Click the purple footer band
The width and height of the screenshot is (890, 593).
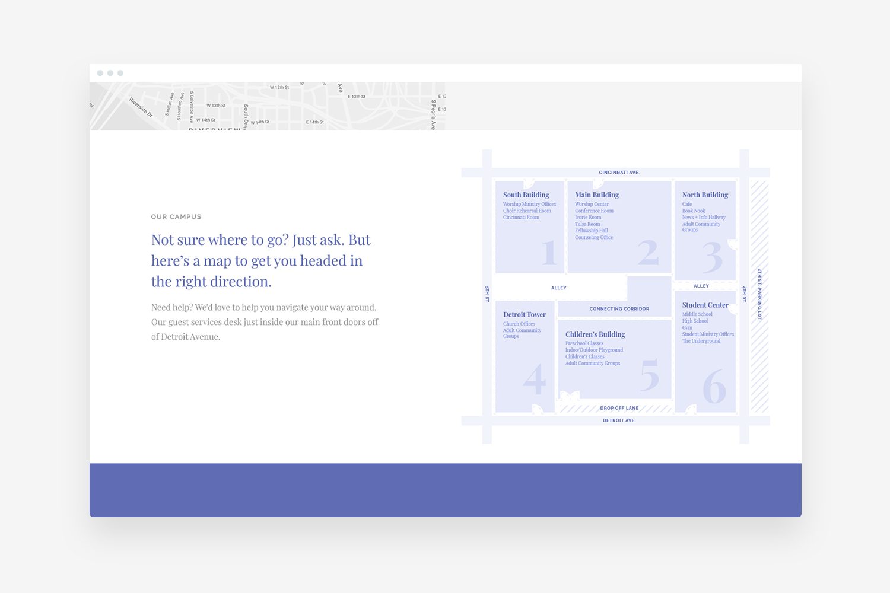(x=445, y=490)
